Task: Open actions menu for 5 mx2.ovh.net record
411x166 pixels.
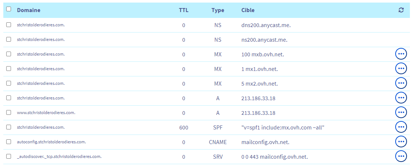Action: (401, 83)
